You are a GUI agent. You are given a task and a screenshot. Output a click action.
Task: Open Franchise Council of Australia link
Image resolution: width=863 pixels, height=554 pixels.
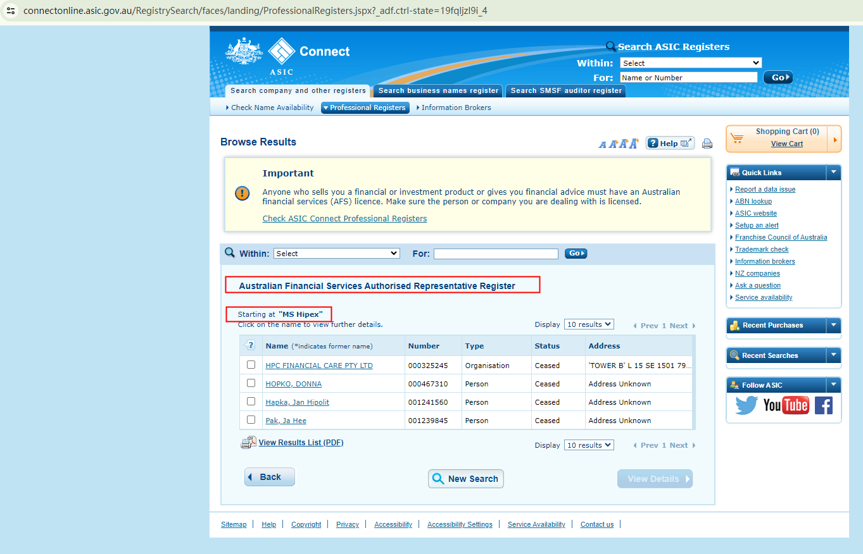781,237
